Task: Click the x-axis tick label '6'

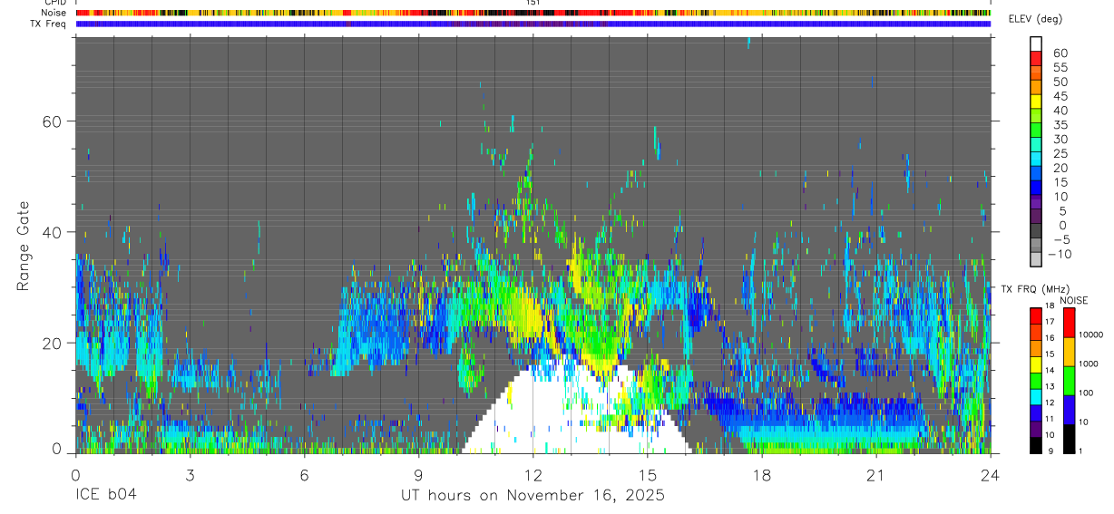Action: pyautogui.click(x=304, y=474)
